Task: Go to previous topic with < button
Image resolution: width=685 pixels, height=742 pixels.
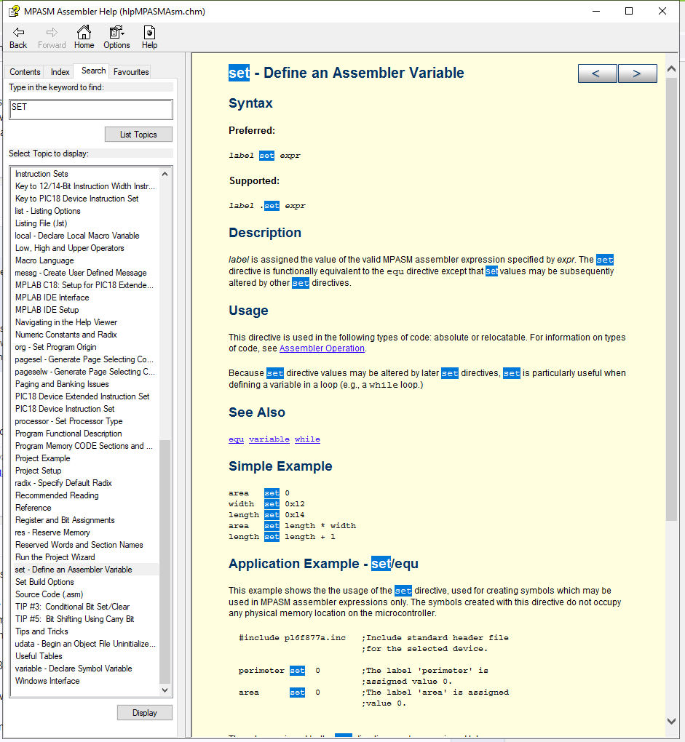Action: (x=597, y=73)
